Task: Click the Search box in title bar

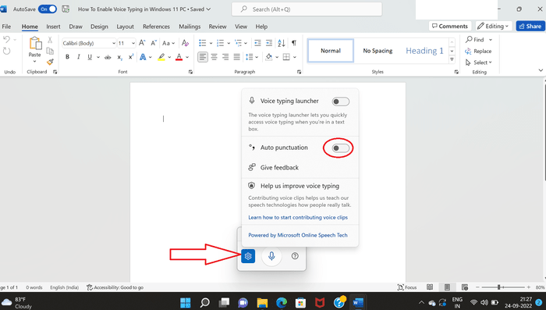Action: [x=307, y=9]
